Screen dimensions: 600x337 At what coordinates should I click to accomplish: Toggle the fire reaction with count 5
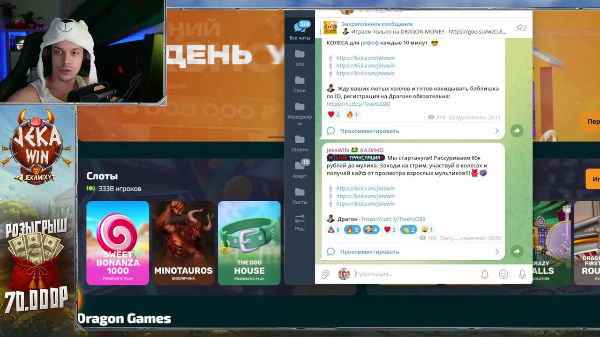pyautogui.click(x=352, y=229)
